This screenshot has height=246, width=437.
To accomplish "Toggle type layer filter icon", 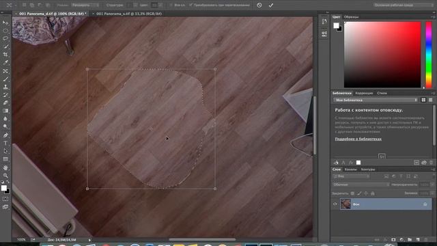I will click(x=401, y=176).
